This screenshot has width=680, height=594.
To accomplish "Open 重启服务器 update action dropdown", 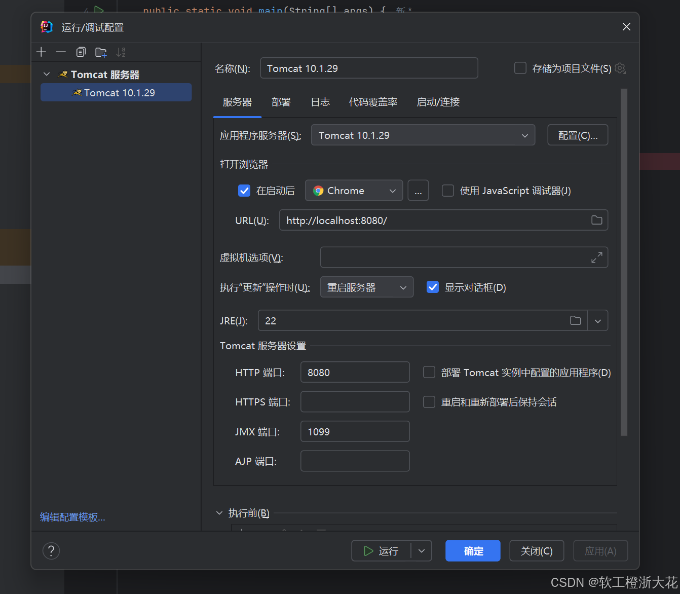I will (367, 287).
